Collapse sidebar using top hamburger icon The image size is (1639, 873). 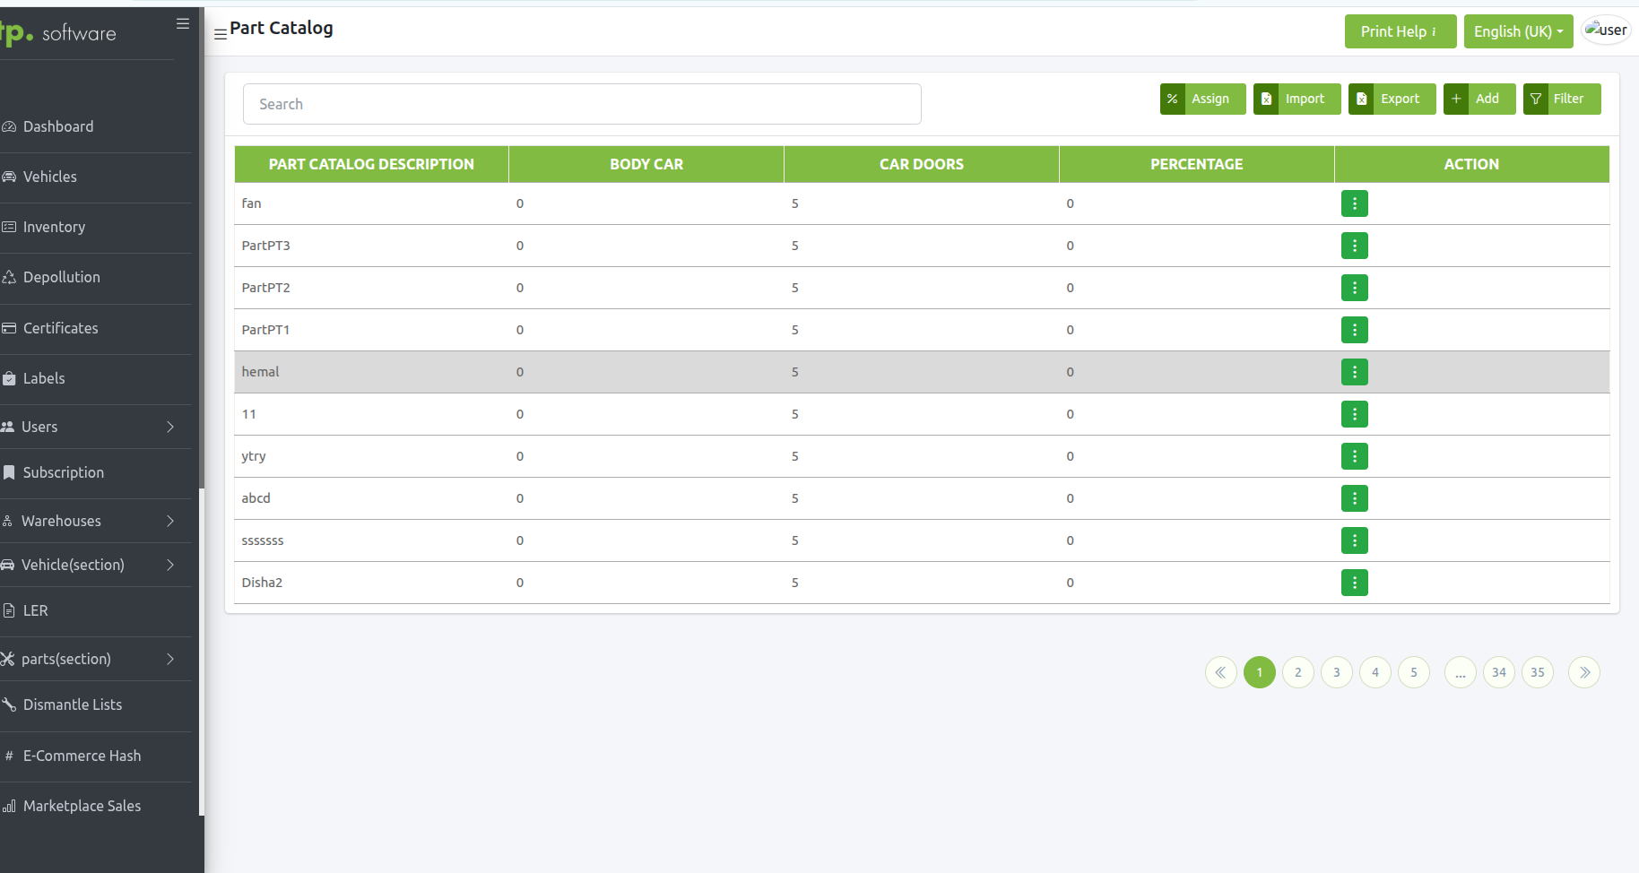183,24
